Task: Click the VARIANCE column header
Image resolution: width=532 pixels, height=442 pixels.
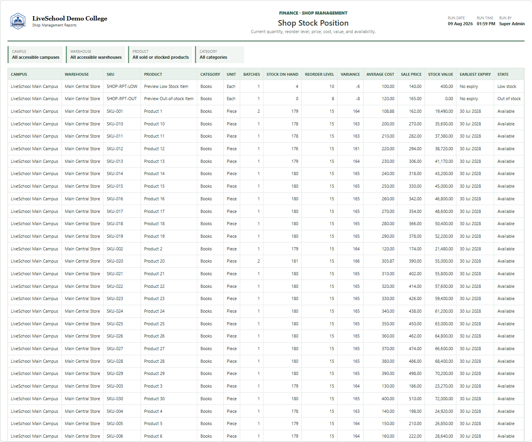Action: [350, 74]
